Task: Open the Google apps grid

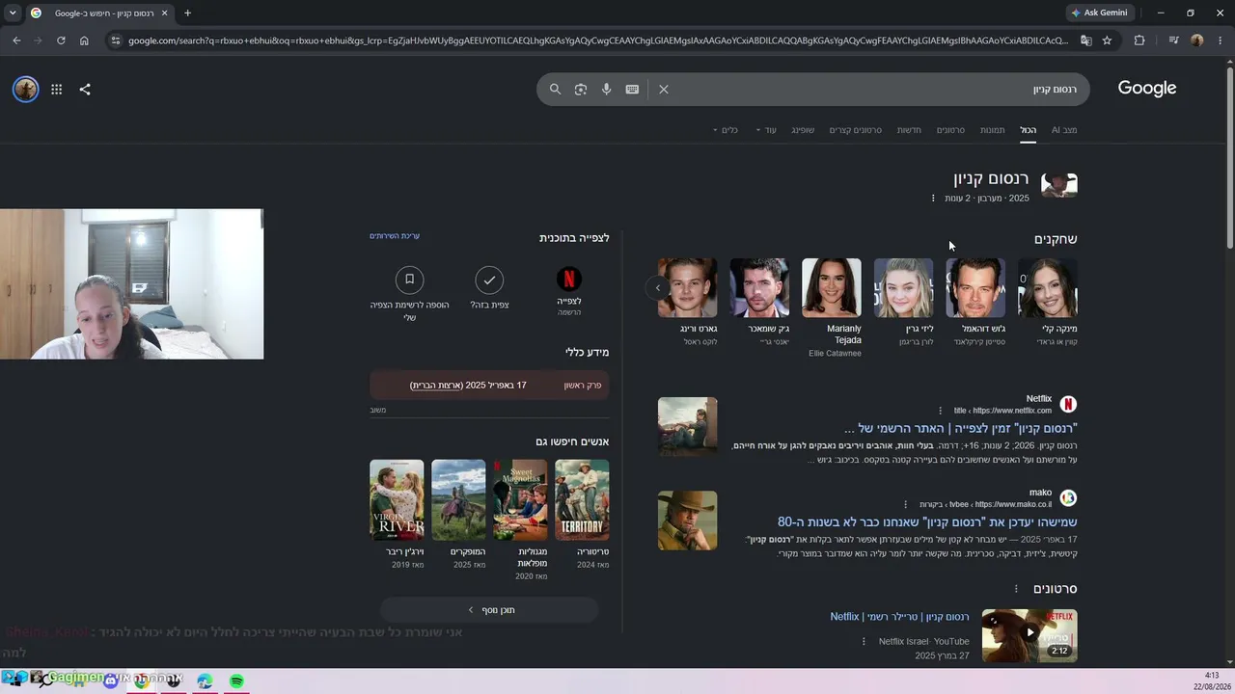Action: click(57, 89)
